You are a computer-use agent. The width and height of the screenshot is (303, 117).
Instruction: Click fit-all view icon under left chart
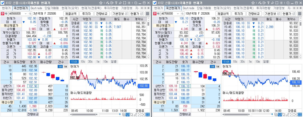147,114
